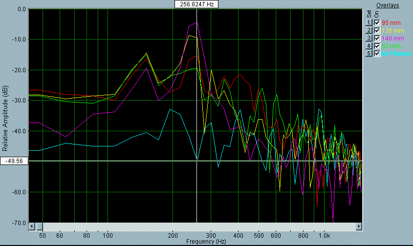Click the empty horizontal scrollbar track
Image resolution: width=413 pixels, height=246 pixels.
pos(196,226)
